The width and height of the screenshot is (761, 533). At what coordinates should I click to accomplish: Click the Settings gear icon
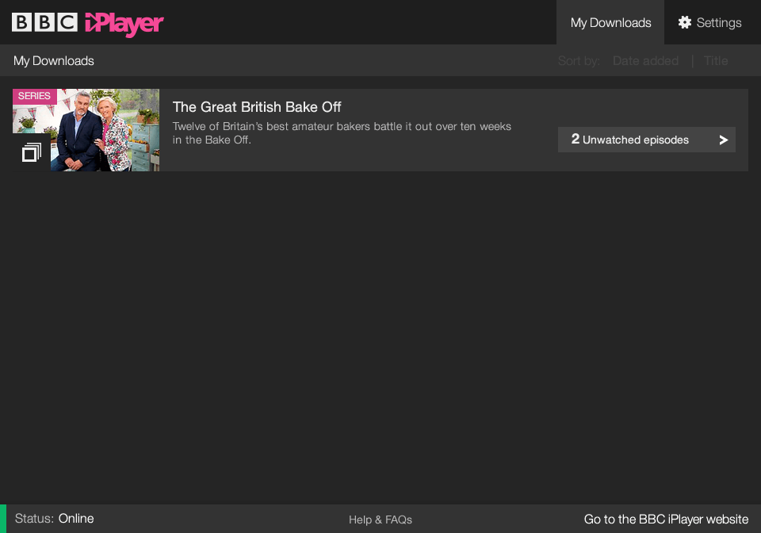click(x=685, y=22)
